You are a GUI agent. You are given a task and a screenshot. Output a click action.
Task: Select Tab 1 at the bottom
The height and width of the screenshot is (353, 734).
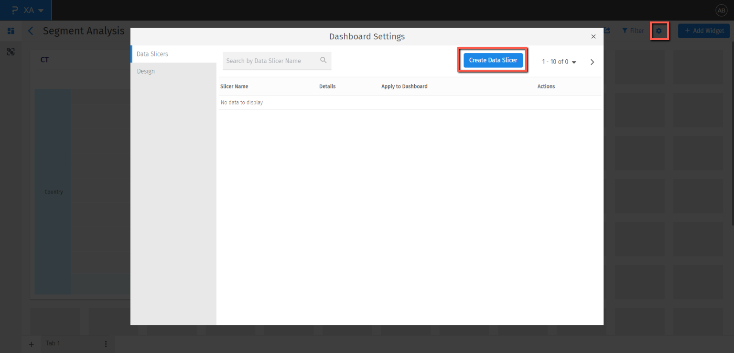pyautogui.click(x=53, y=343)
